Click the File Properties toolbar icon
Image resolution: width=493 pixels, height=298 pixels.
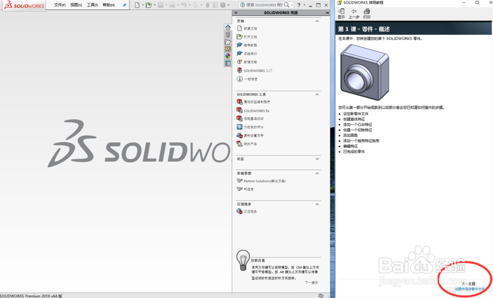215,5
